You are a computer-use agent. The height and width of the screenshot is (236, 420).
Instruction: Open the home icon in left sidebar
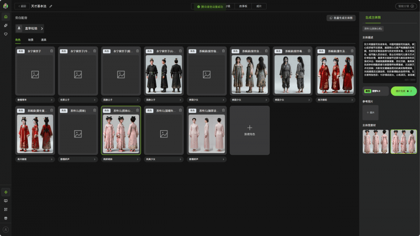point(6,17)
